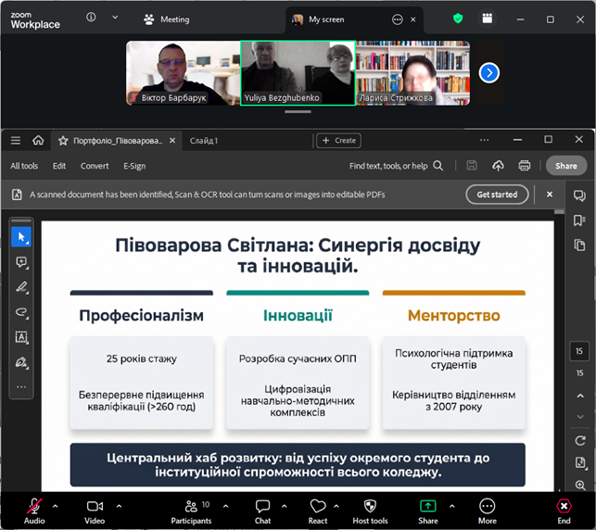
Task: Print the document with printer icon
Action: coord(525,166)
